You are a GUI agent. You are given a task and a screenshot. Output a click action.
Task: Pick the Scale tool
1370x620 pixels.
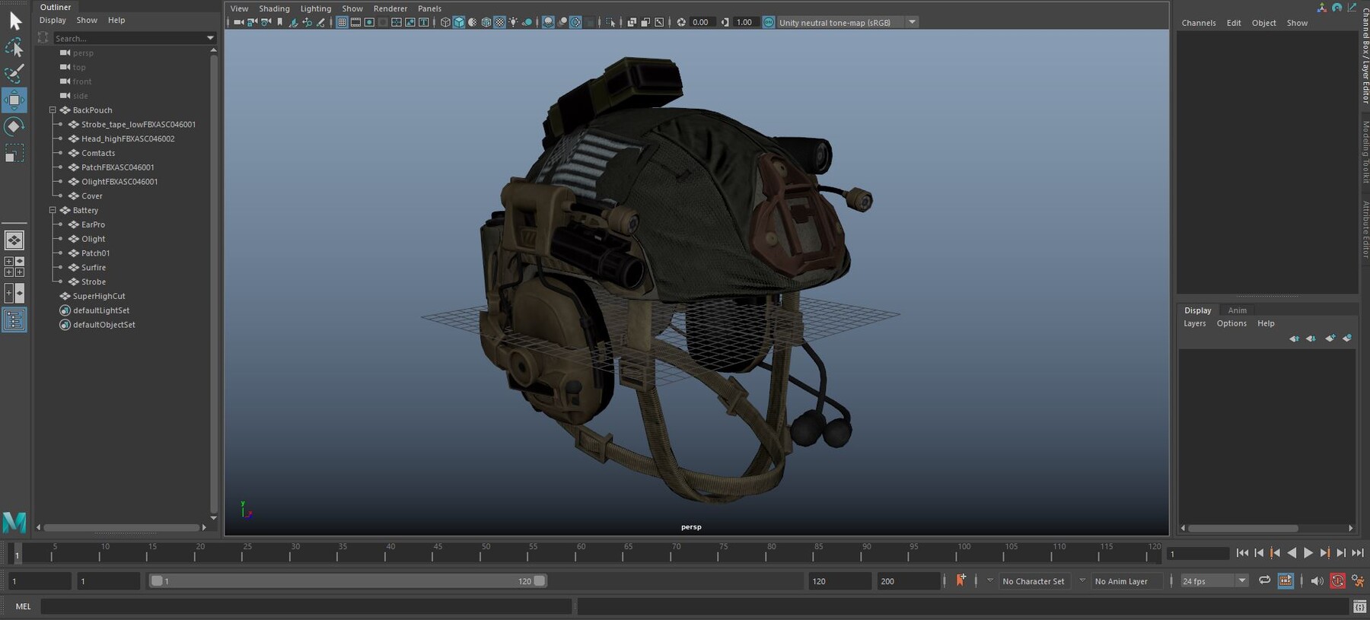[14, 153]
